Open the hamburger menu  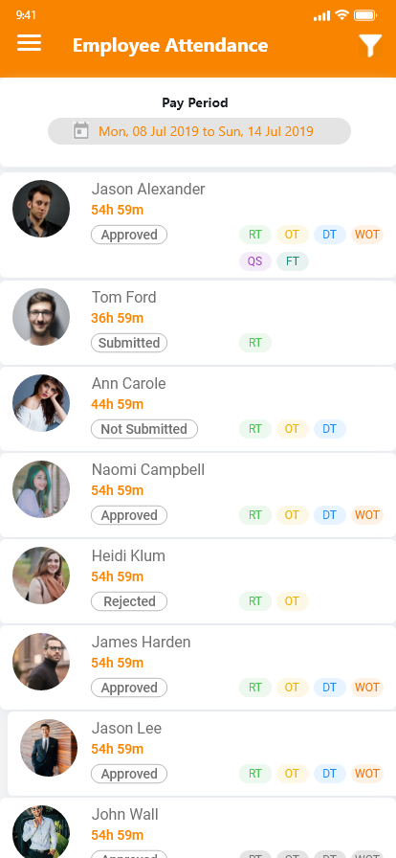(29, 43)
